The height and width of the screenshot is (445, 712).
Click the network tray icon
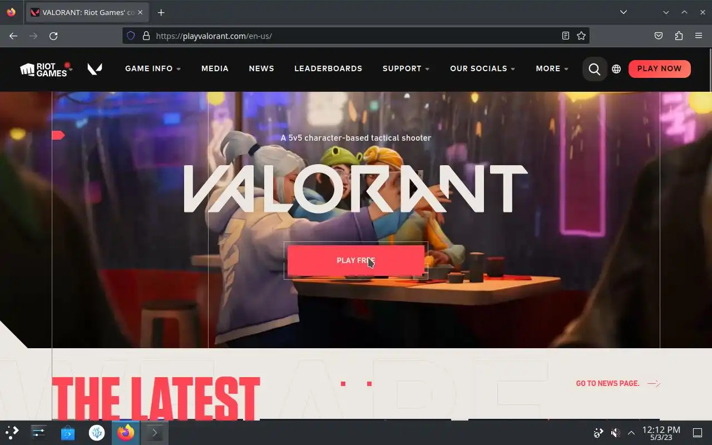(599, 433)
